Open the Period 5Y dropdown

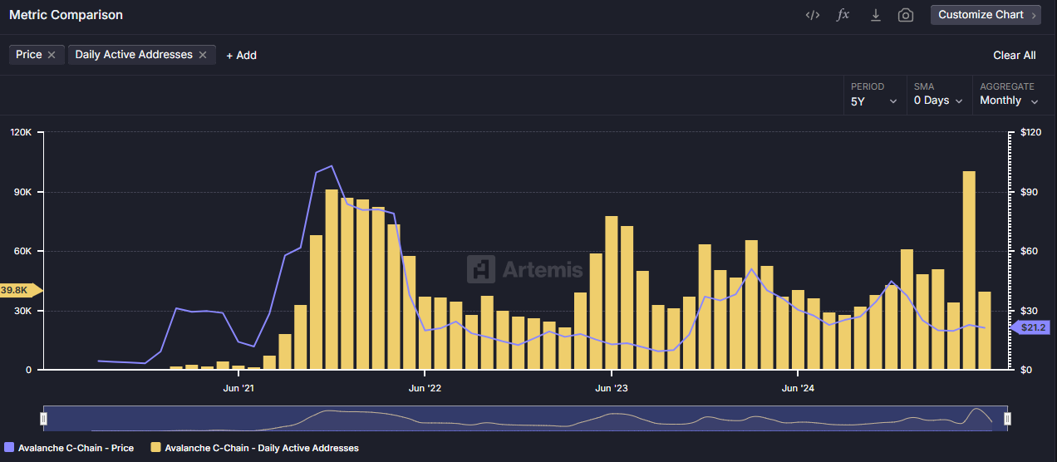point(873,101)
